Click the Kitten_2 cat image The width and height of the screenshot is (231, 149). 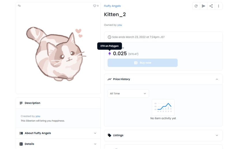point(56,53)
